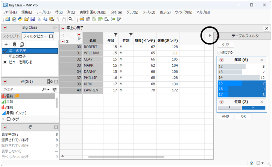Click the Copy toolbar icon
The height and width of the screenshot is (167, 272).
click(45, 19)
